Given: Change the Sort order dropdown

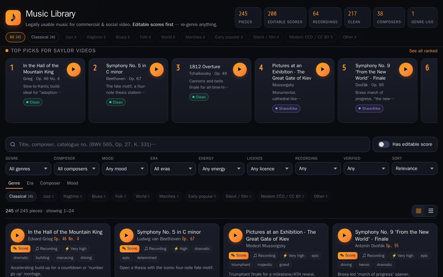Looking at the screenshot, I should coord(415,169).
